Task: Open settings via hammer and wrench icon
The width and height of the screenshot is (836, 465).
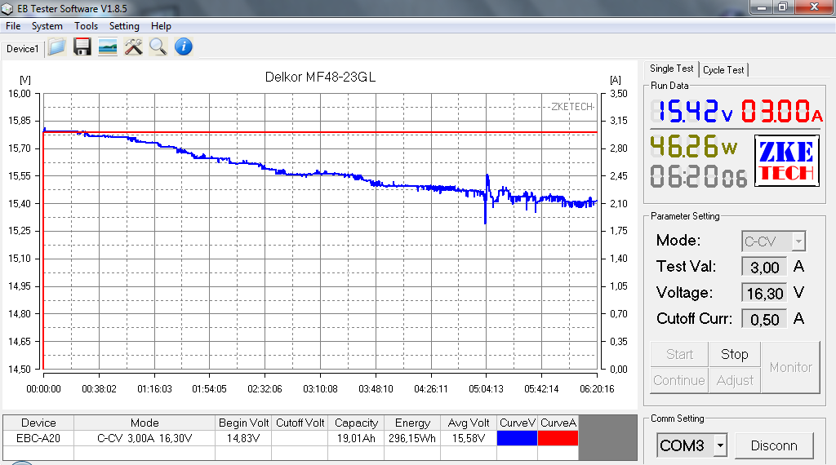Action: 133,47
